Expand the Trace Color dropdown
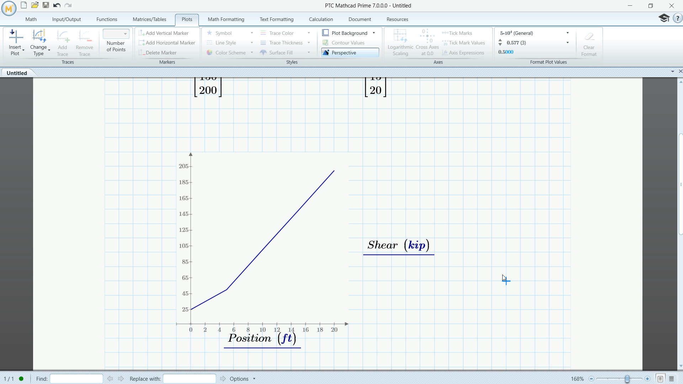The width and height of the screenshot is (683, 384). tap(309, 33)
